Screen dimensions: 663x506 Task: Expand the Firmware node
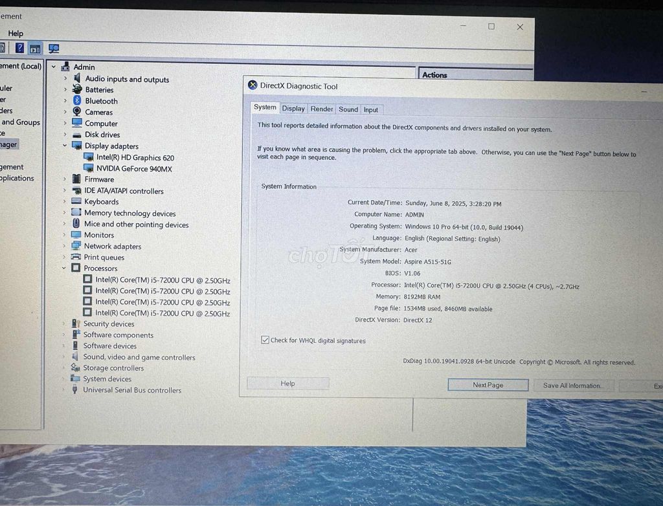(65, 179)
